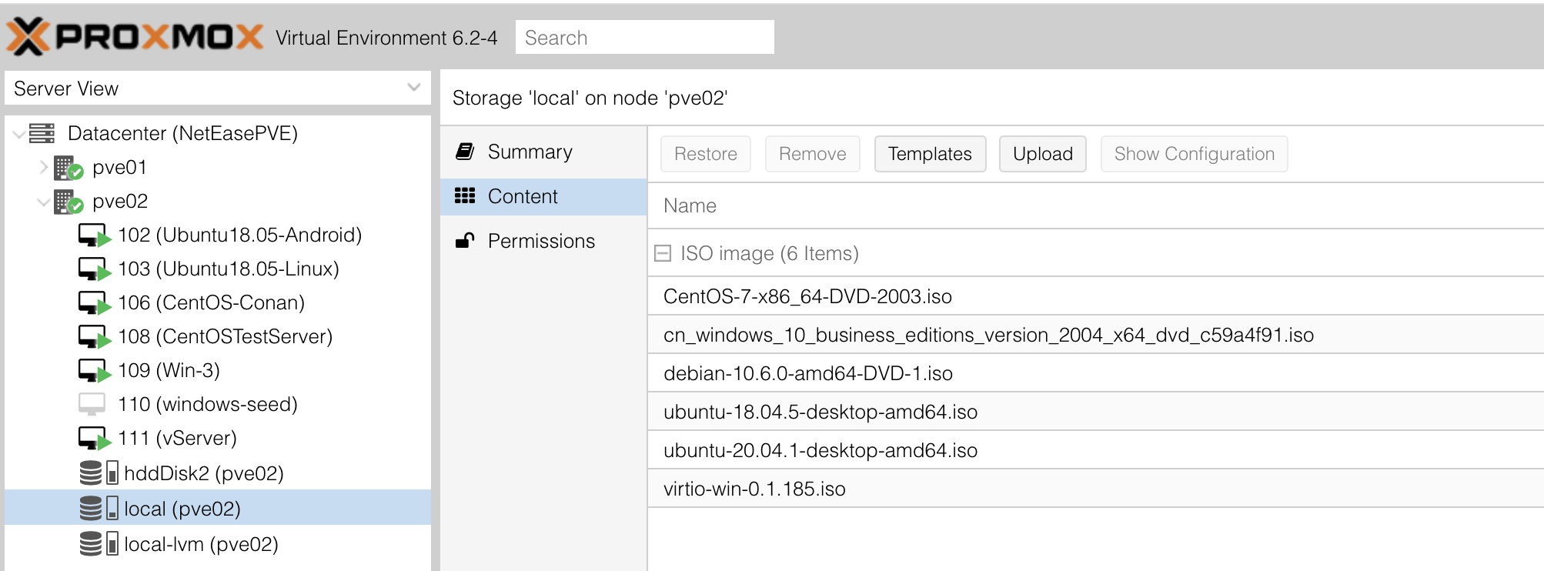Click the stopped VM 110 windows-seed icon
Image resolution: width=1544 pixels, height=571 pixels.
[92, 404]
